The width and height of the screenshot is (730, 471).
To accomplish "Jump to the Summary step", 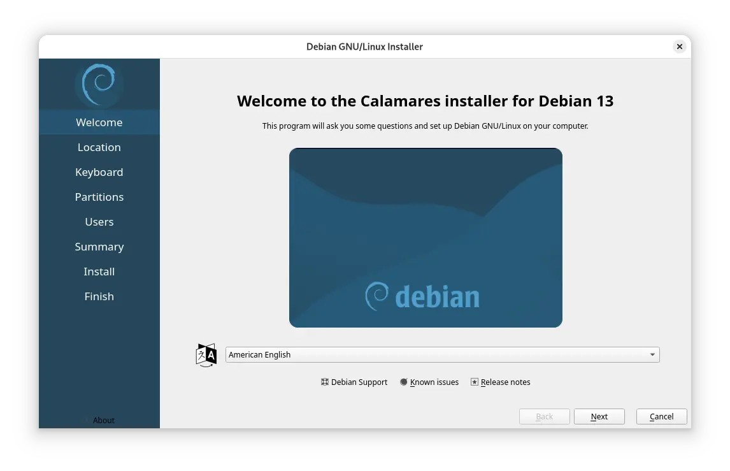I will tap(99, 247).
